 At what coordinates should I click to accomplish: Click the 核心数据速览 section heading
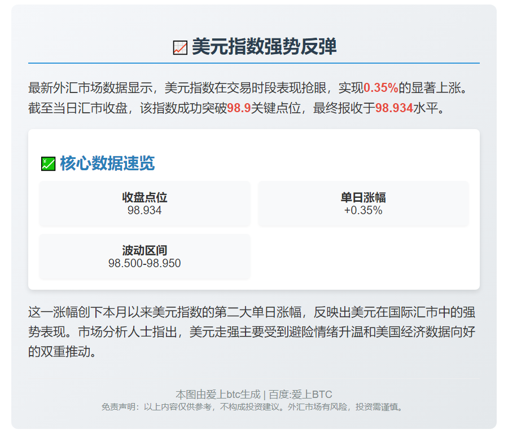(x=107, y=164)
